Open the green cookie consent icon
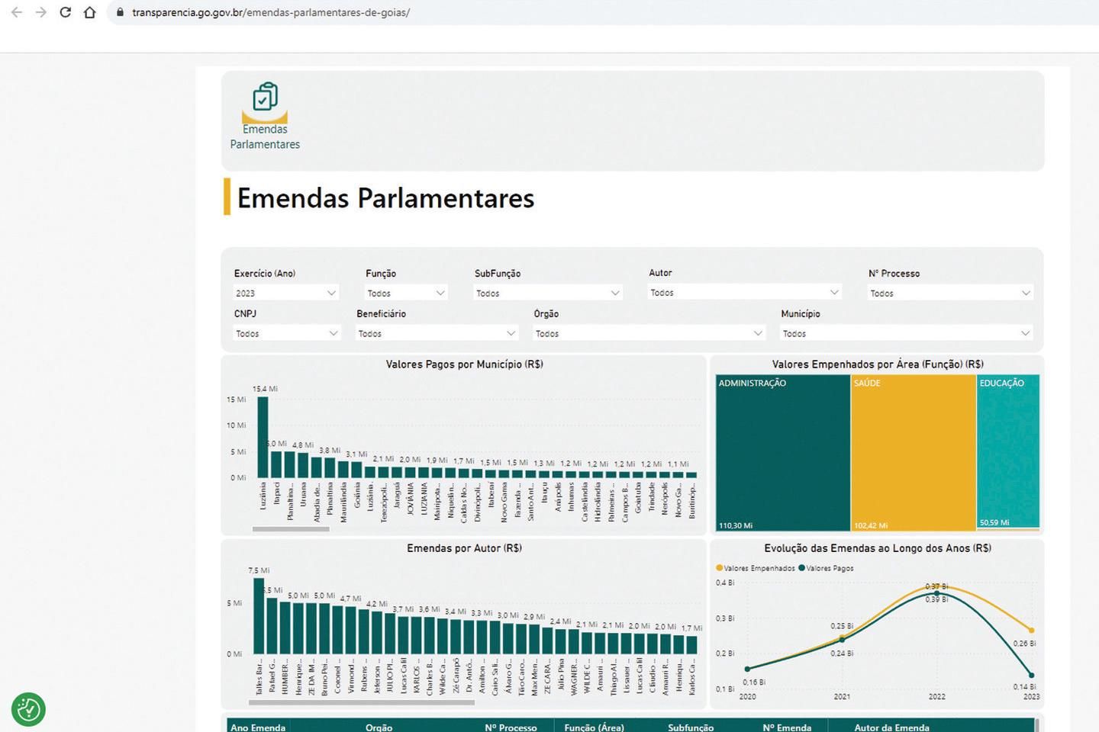Viewport: 1099px width, 732px height. 28,709
